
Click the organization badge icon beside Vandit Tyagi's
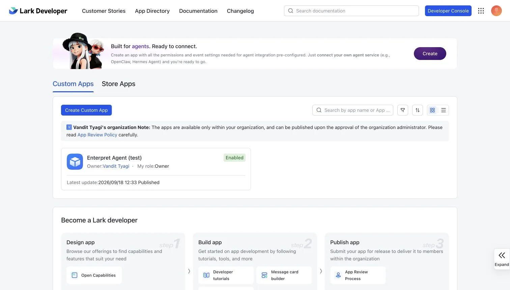(69, 127)
